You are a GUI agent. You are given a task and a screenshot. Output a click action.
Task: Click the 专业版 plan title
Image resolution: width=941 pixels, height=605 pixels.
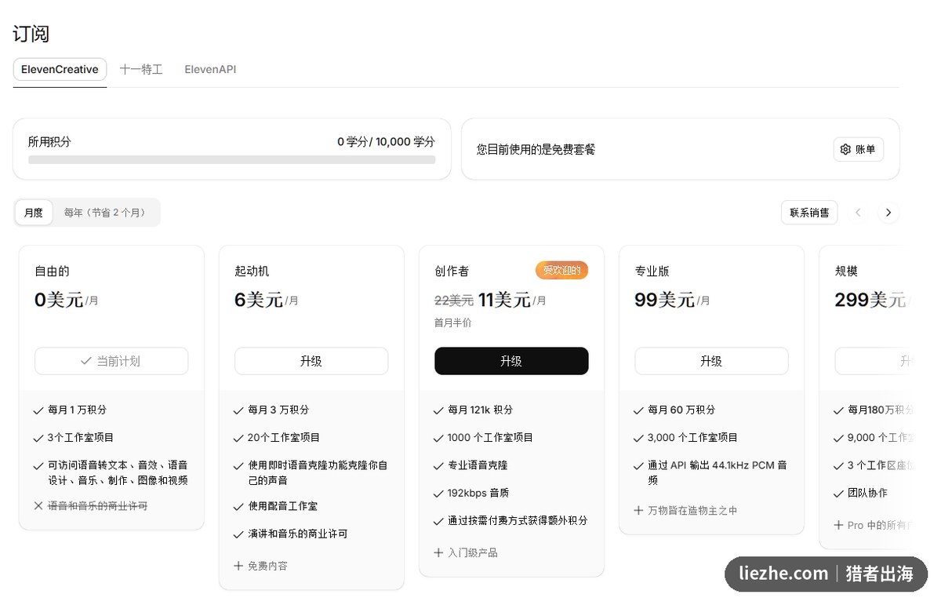[x=652, y=271]
